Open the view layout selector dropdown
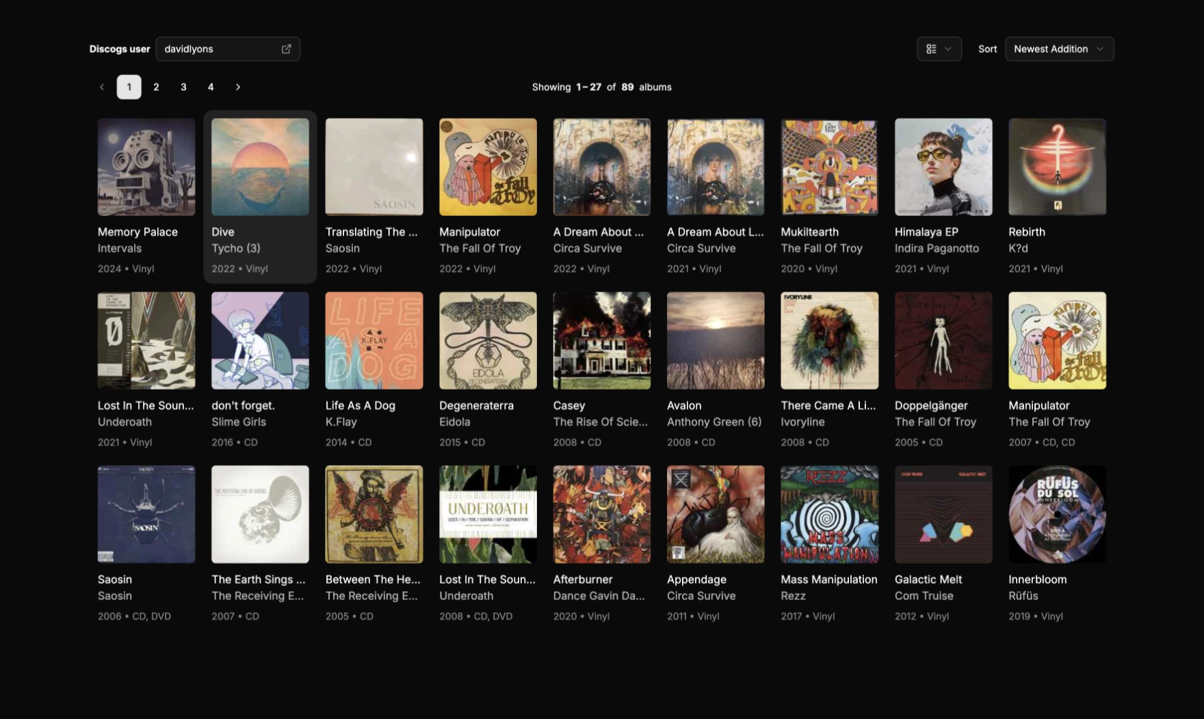Viewport: 1204px width, 719px height. (939, 49)
